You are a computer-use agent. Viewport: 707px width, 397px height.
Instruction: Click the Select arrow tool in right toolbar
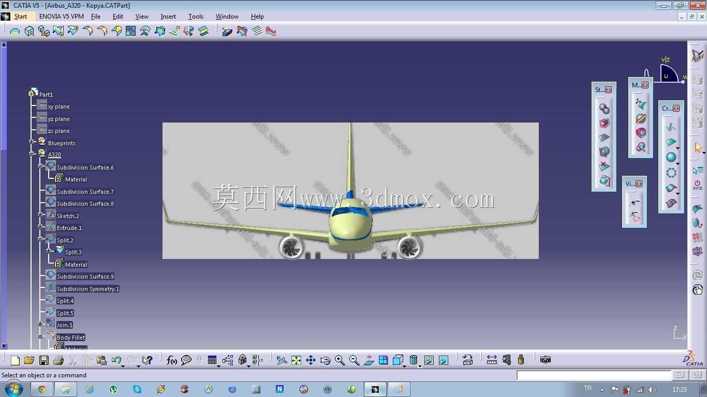(698, 148)
